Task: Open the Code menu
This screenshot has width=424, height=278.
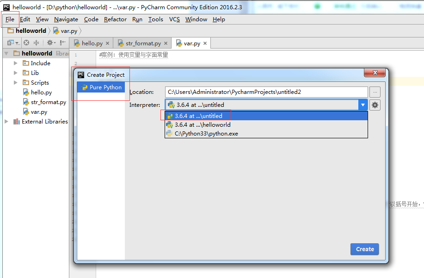Action: tap(91, 19)
